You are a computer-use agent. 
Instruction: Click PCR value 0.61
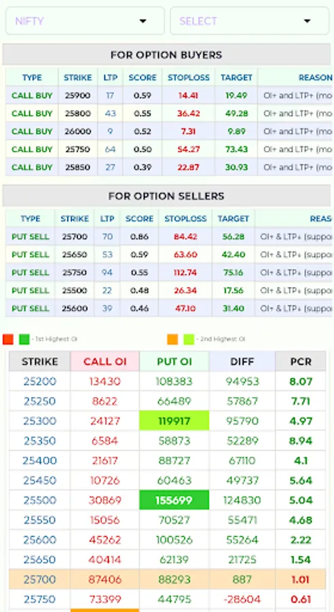301,600
